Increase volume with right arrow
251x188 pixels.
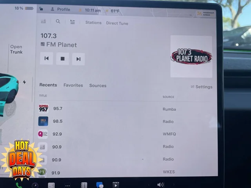(173, 184)
